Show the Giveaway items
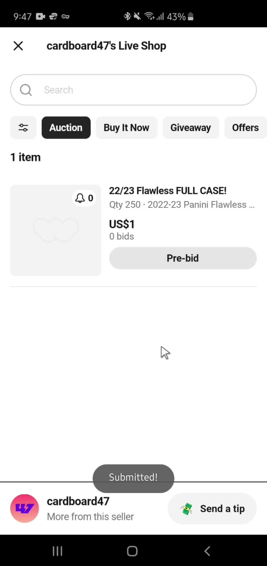The width and height of the screenshot is (267, 566). [x=191, y=128]
